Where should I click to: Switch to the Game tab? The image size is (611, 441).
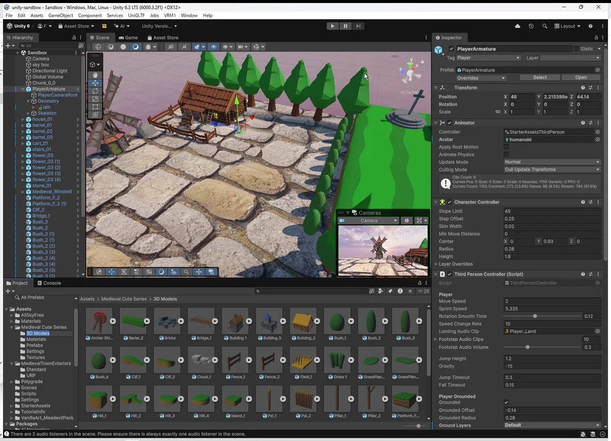128,38
